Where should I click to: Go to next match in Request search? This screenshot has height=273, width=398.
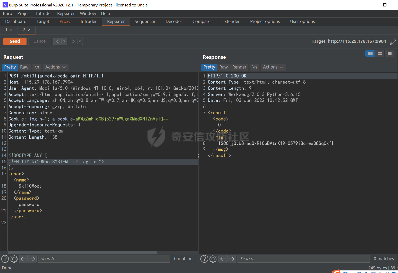[x=32, y=259]
